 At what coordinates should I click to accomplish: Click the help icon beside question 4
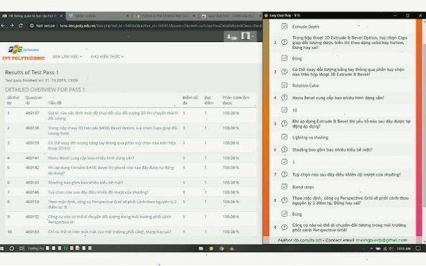coord(284,98)
